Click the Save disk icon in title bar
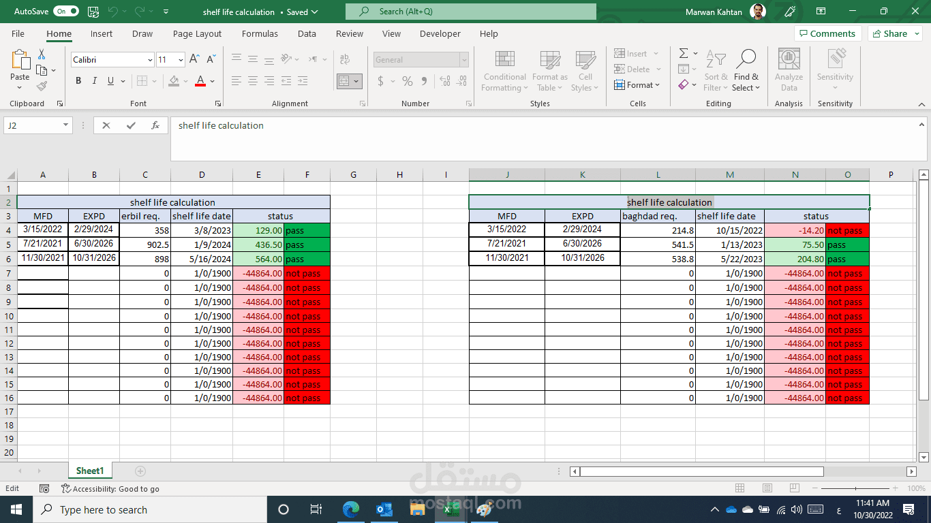Screen dimensions: 931x523 (93, 12)
